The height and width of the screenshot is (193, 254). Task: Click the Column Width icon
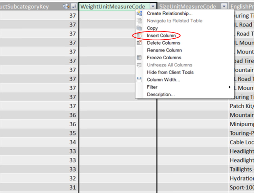tap(139, 80)
